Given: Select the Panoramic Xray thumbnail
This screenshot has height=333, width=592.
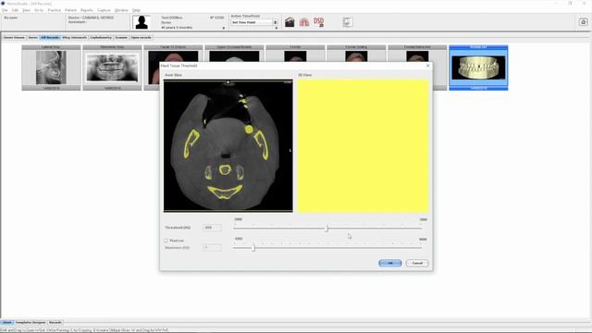Looking at the screenshot, I should 112,68.
